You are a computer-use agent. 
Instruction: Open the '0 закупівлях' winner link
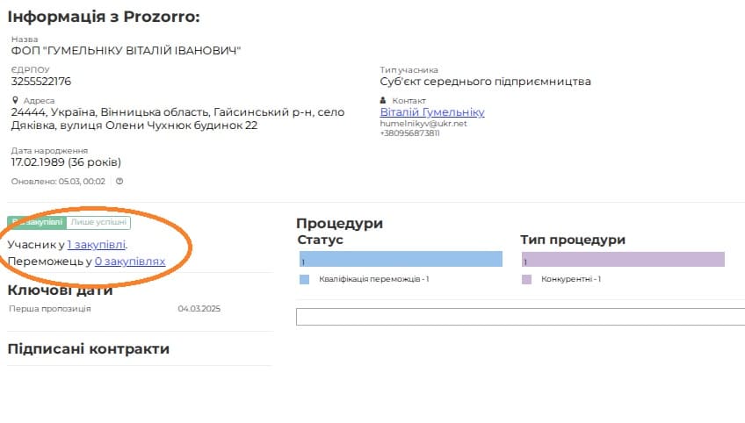point(129,261)
